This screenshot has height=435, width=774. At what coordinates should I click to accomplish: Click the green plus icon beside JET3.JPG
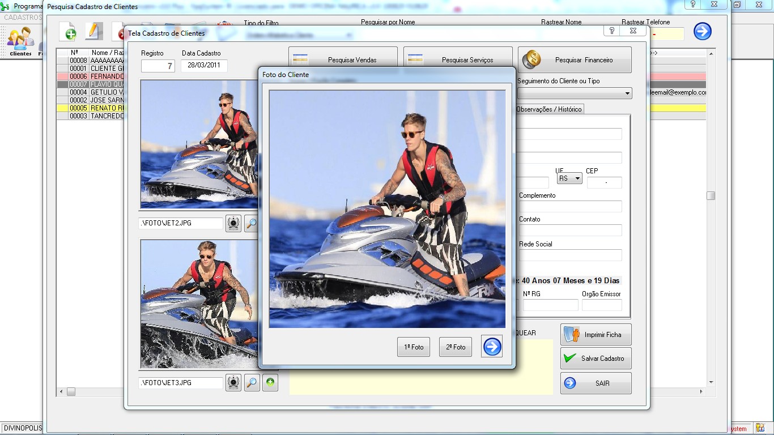270,383
